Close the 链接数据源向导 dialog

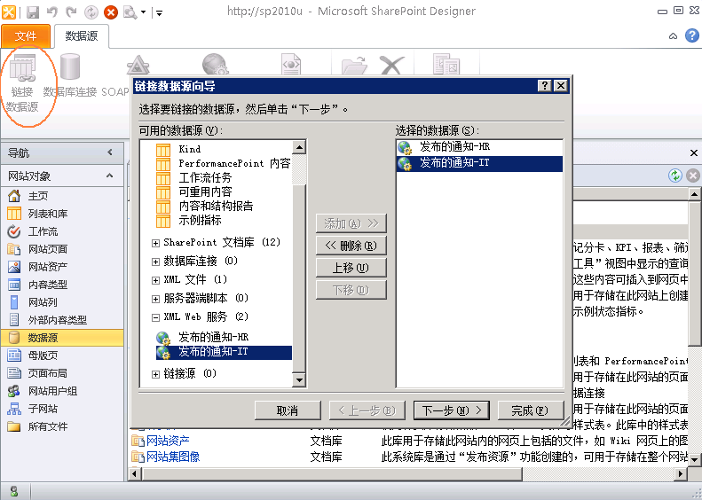coord(561,85)
